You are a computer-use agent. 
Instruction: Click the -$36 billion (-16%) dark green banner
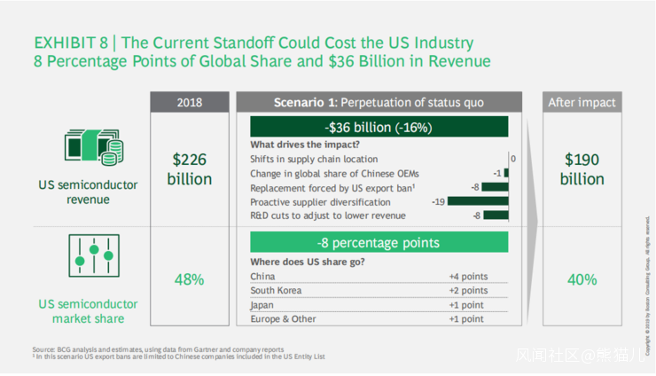[x=379, y=127]
